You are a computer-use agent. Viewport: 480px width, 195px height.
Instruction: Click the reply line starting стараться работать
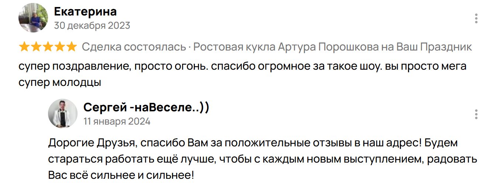coord(262,159)
